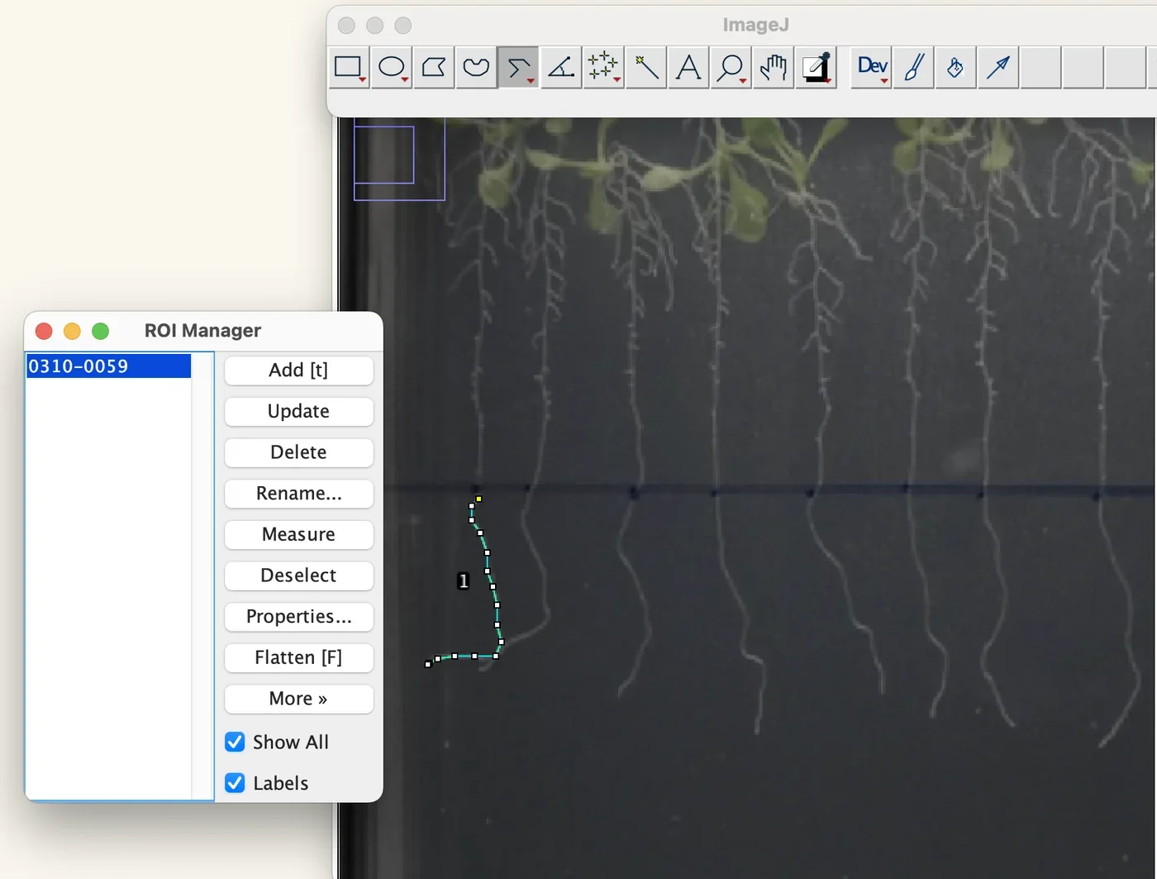Close the ROI Manager window
Viewport: 1157px width, 879px height.
coord(44,331)
